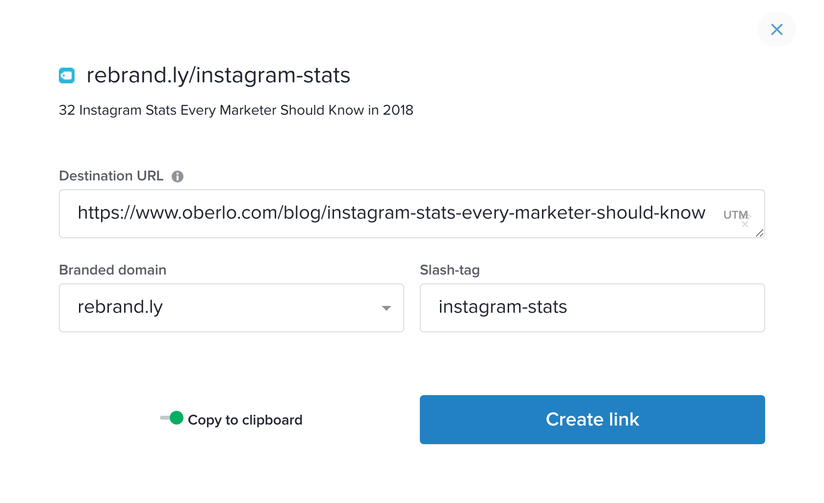The height and width of the screenshot is (503, 824).
Task: Select the rebrand.ly value in domain selector
Action: tap(120, 307)
